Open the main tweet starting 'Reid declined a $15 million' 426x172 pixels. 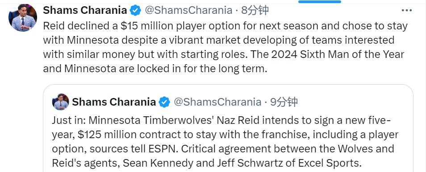pos(225,47)
